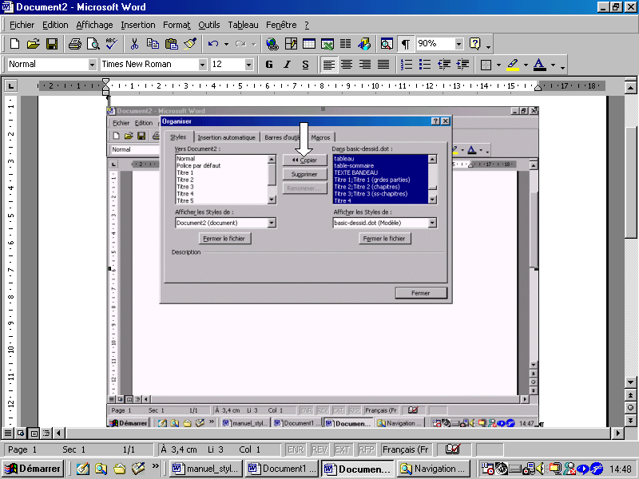
Task: Open Print Preview from the toolbar
Action: (x=93, y=44)
